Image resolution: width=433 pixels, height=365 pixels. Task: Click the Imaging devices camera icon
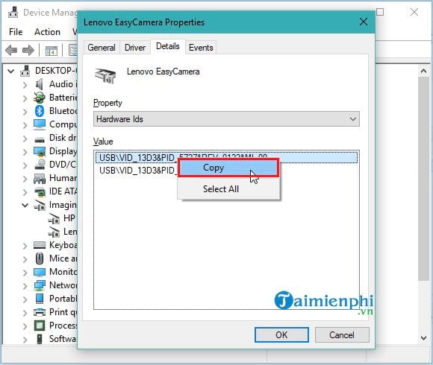point(40,206)
